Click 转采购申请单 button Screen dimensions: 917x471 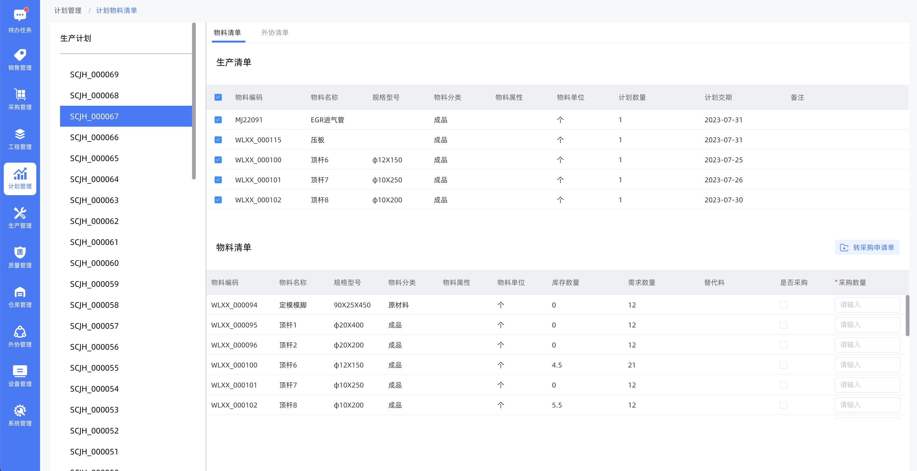pyautogui.click(x=867, y=247)
